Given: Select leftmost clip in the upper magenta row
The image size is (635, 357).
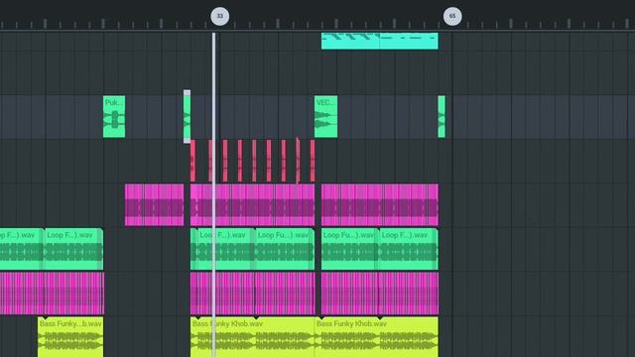Looking at the screenshot, I should 155,205.
